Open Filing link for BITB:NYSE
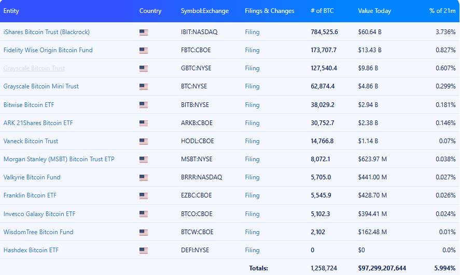 tap(252, 105)
